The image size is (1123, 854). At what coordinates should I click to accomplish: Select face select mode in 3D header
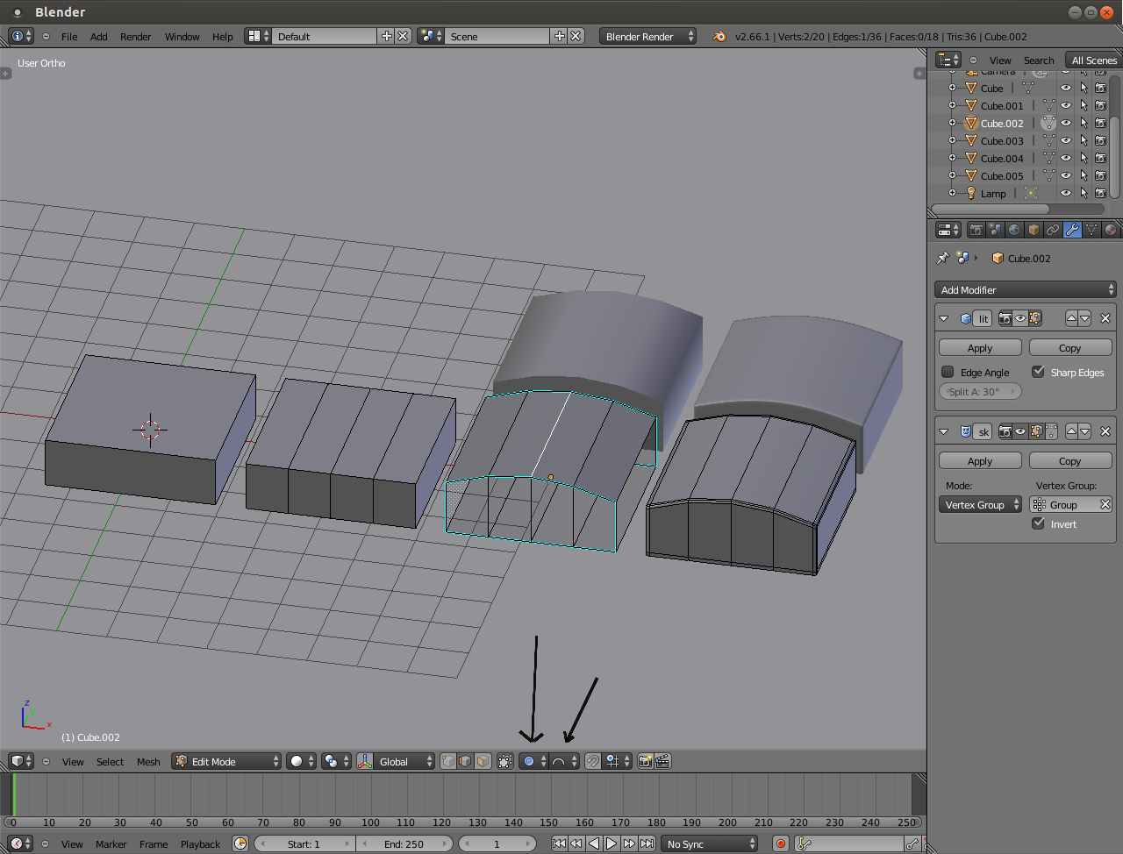pyautogui.click(x=483, y=761)
